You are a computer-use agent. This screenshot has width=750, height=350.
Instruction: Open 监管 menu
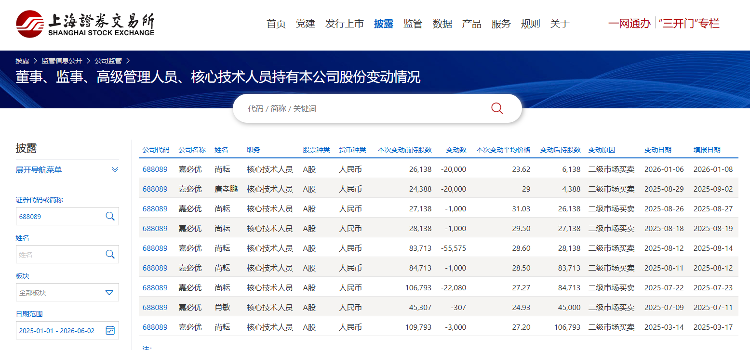click(413, 24)
